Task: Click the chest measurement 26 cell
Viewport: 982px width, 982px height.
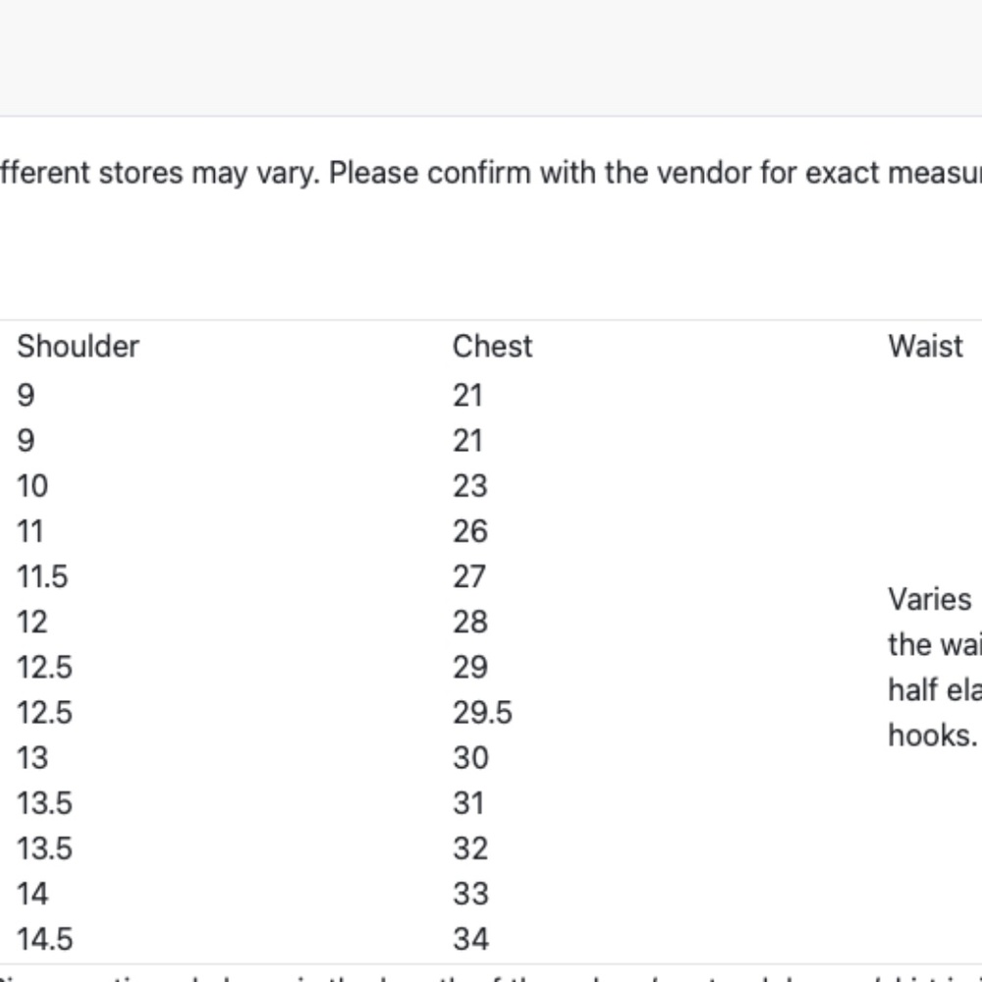Action: pos(470,531)
